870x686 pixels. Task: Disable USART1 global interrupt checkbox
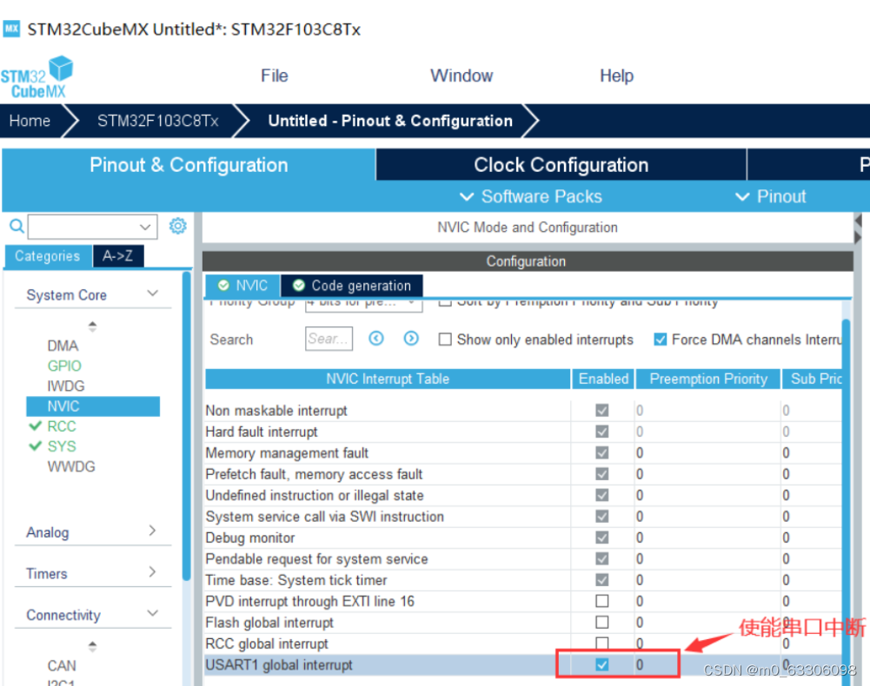602,664
